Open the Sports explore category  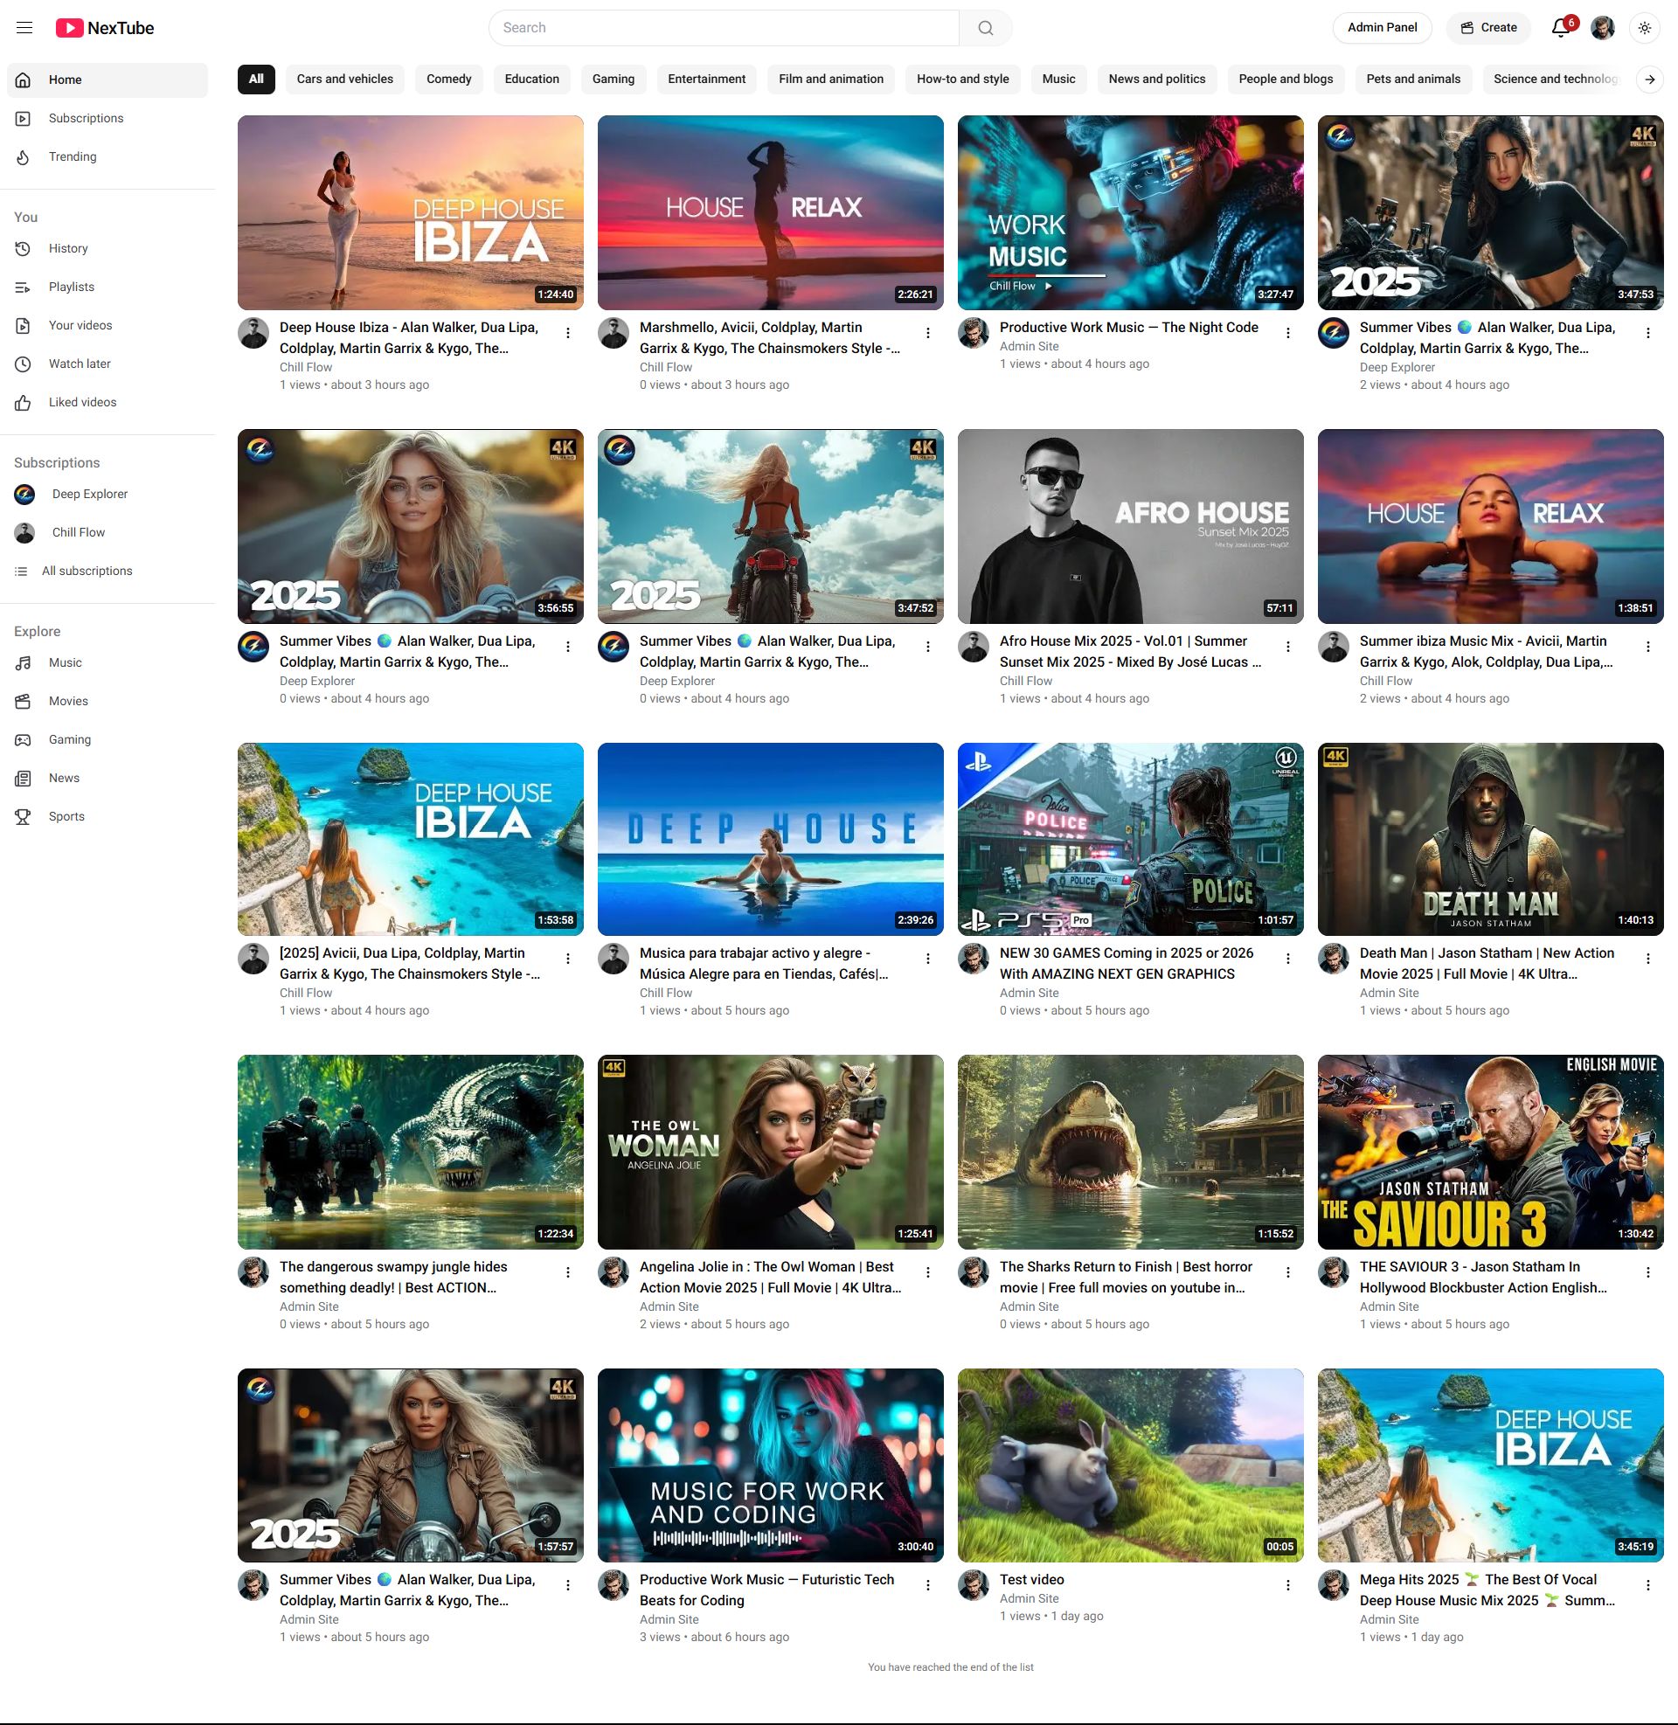[66, 817]
